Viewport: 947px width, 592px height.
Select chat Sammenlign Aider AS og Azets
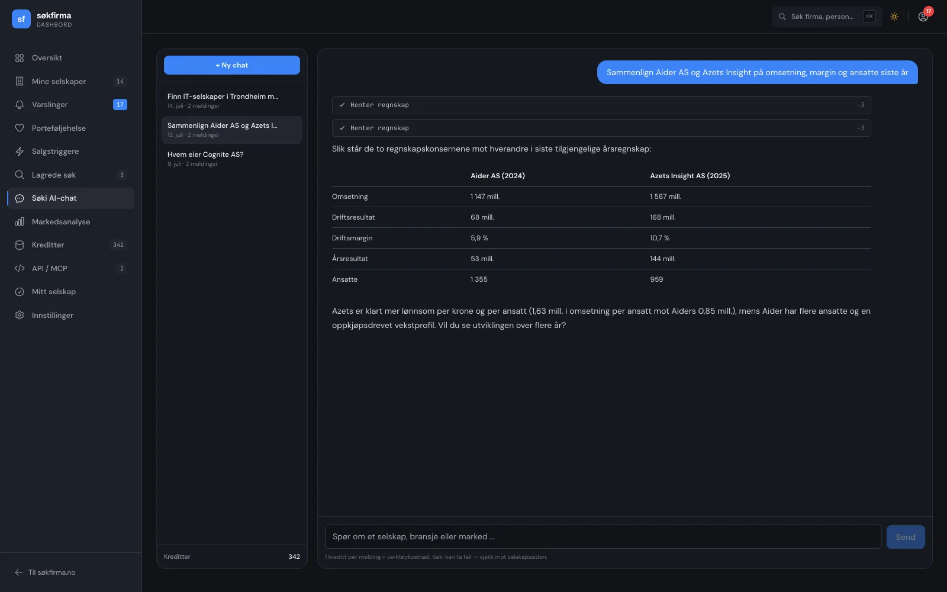pyautogui.click(x=232, y=130)
